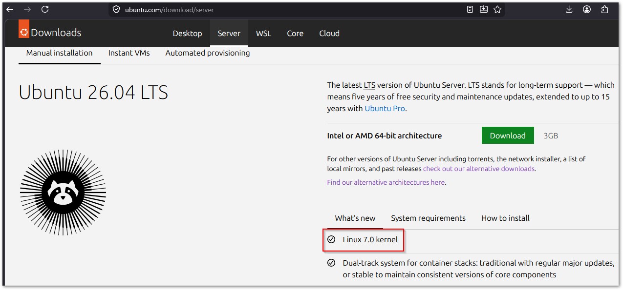Show the System requirements tab
The height and width of the screenshot is (290, 623).
pyautogui.click(x=428, y=218)
